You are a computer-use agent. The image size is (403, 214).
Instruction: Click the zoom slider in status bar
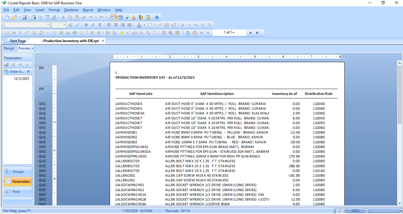(384, 211)
